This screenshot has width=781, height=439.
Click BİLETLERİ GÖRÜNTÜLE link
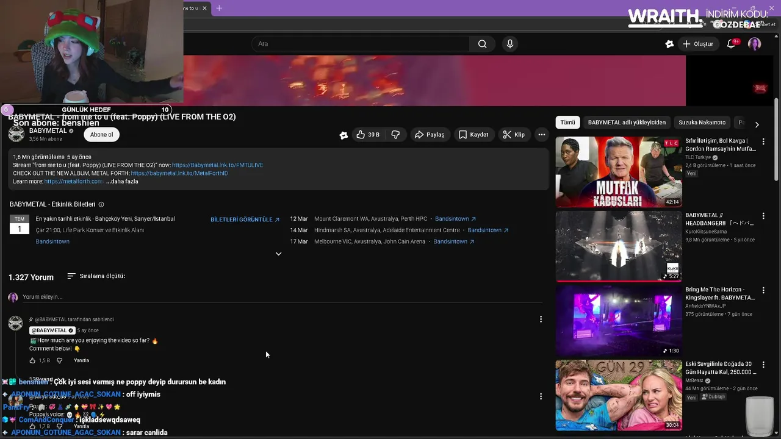[x=245, y=220]
